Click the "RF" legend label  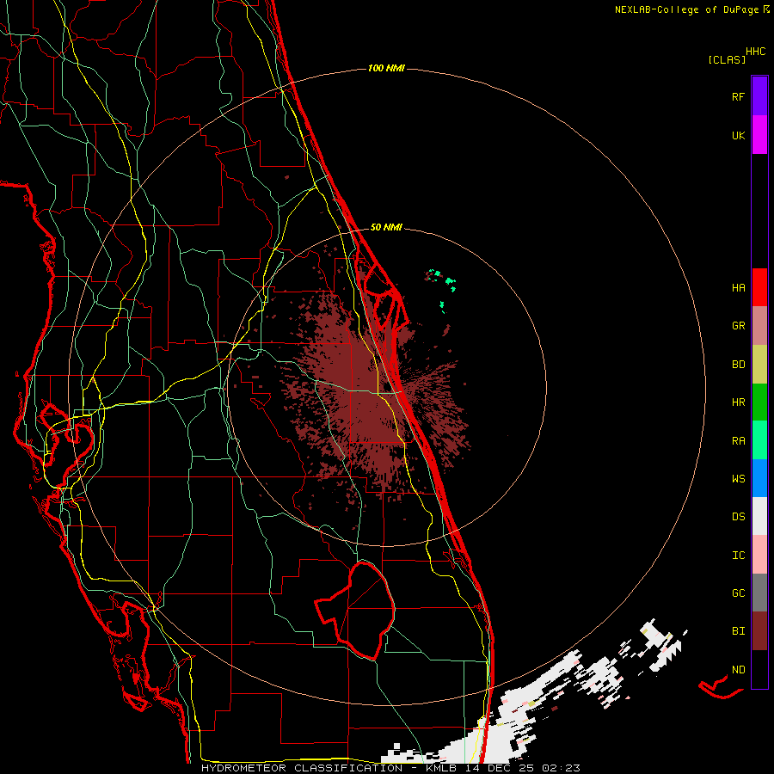coord(738,96)
